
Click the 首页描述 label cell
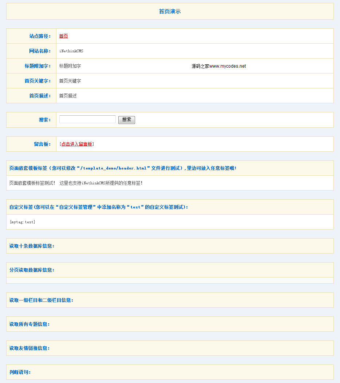[x=31, y=96]
